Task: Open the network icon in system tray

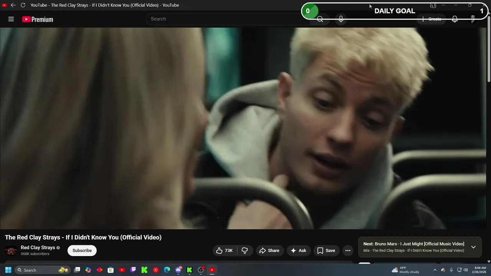Action: pyautogui.click(x=459, y=270)
